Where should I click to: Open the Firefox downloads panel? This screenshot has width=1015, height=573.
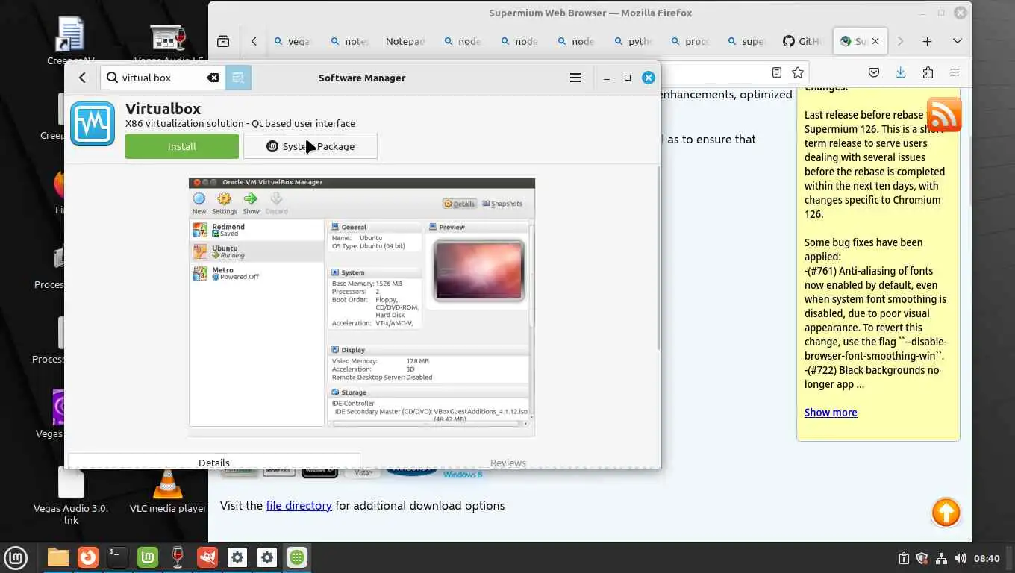[x=901, y=72]
